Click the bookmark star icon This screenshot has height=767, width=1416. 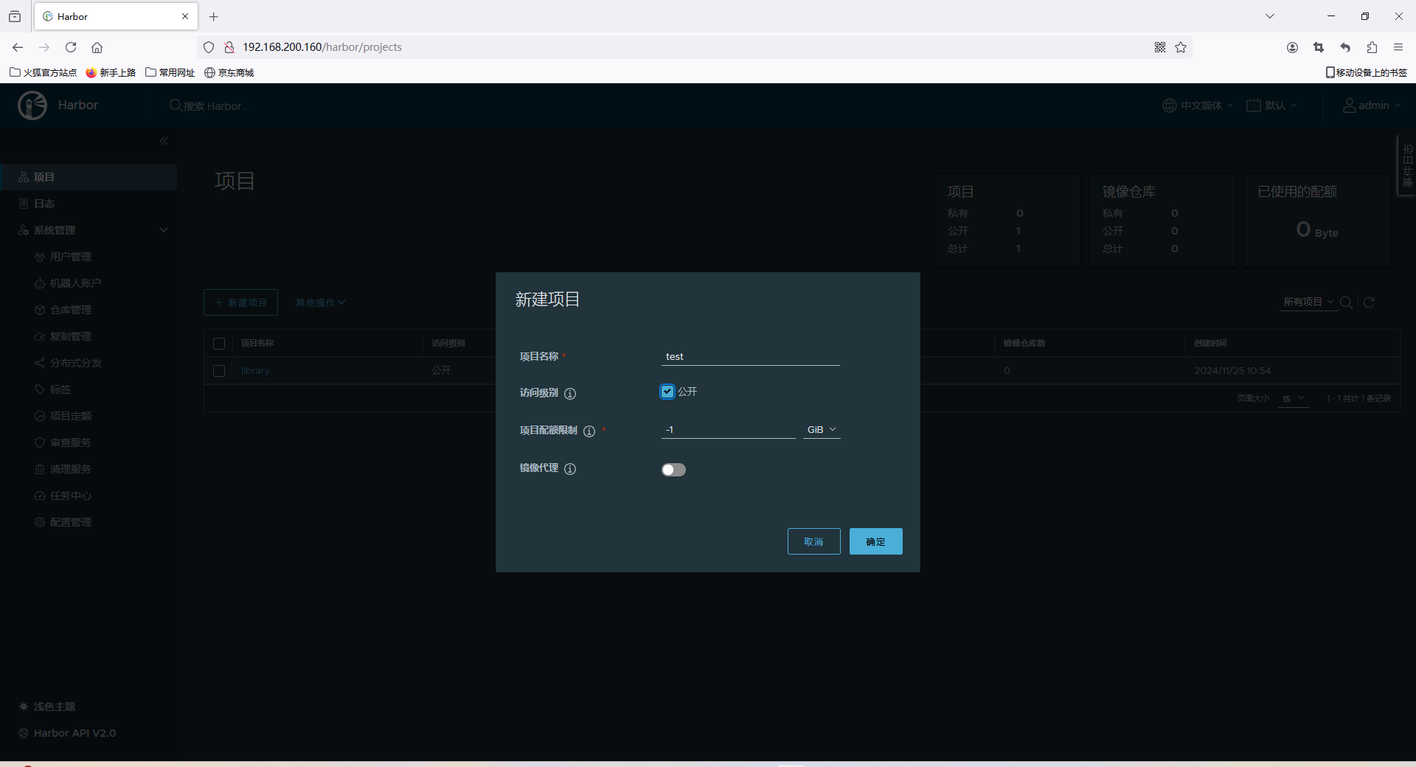1181,47
